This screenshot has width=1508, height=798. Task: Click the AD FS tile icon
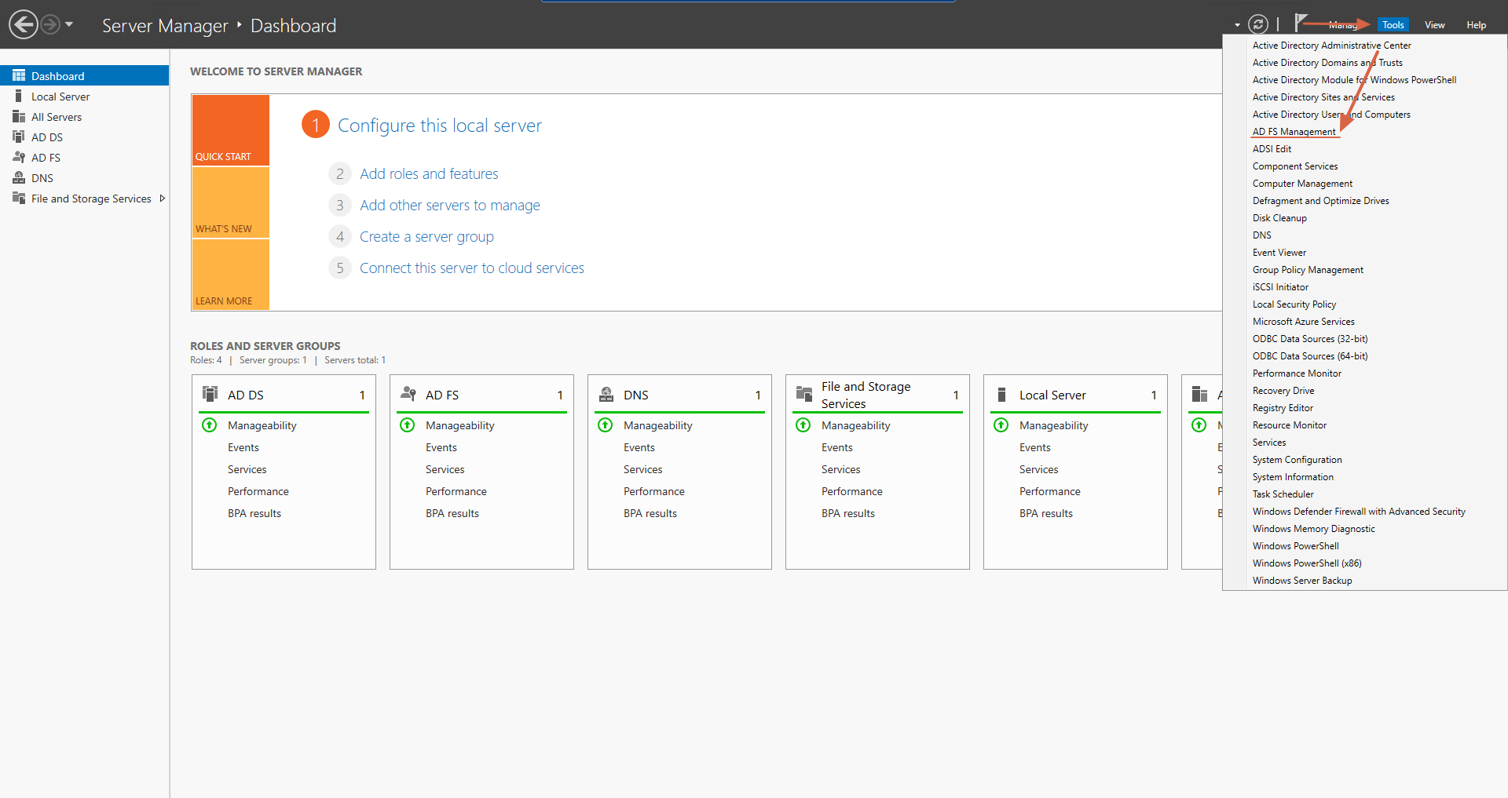click(408, 394)
